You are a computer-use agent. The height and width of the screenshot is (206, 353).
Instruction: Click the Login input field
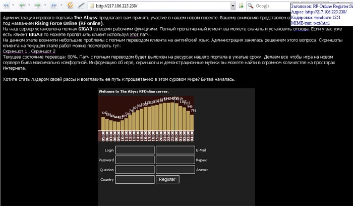[135, 150]
